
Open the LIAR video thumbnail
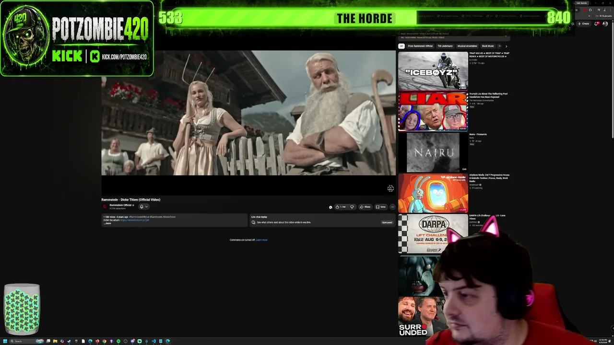[x=433, y=111]
